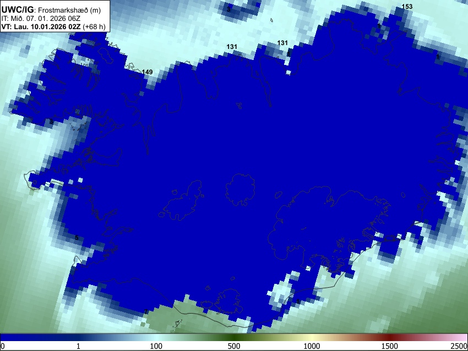Screen dimensions: 468x351
Task: Click the 7 value label on the map
Action: [146, 311]
